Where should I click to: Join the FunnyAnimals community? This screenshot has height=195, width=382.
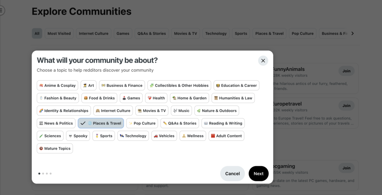pyautogui.click(x=347, y=71)
